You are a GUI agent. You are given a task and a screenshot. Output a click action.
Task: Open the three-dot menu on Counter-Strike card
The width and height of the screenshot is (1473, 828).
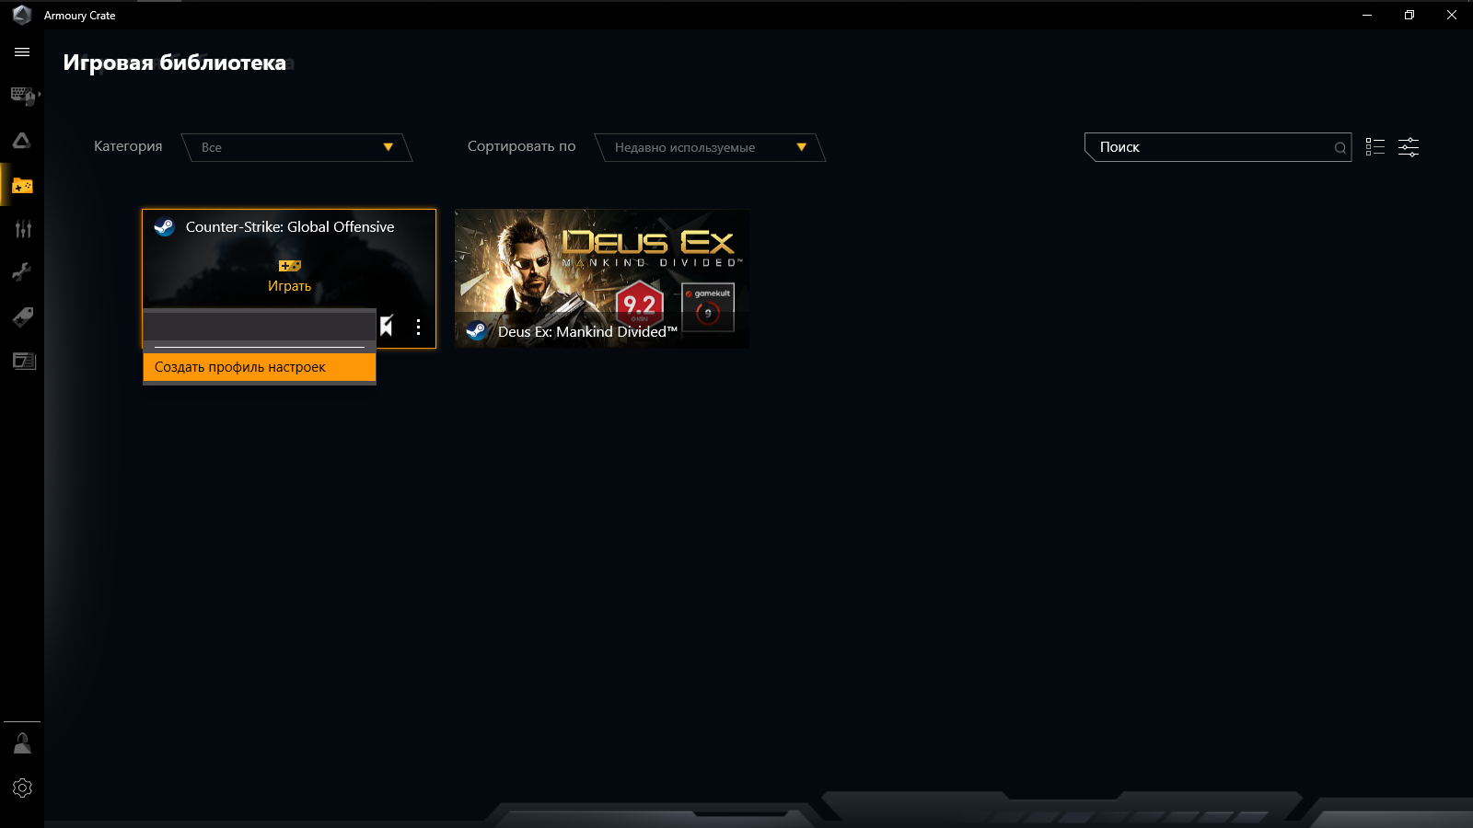(x=418, y=327)
